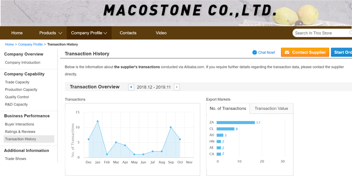Click the January data point on chart
This screenshot has width=352, height=178.
coord(98,121)
